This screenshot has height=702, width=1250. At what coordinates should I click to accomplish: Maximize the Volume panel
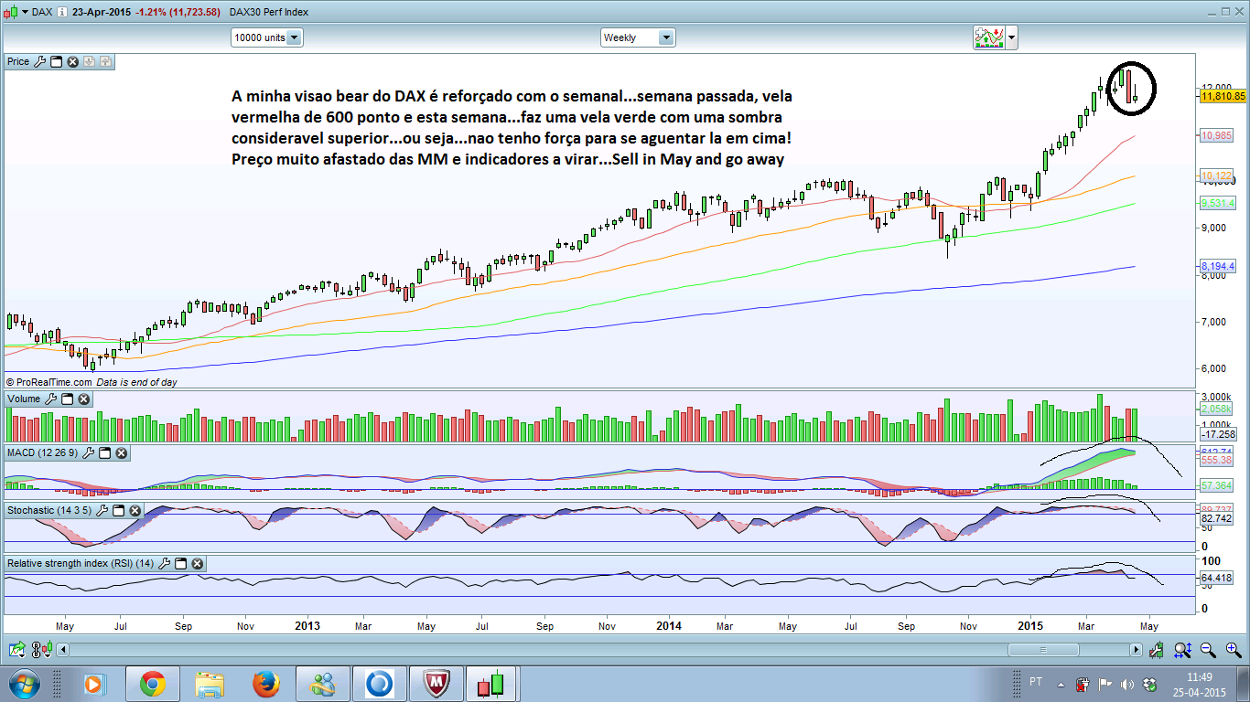pyautogui.click(x=67, y=399)
